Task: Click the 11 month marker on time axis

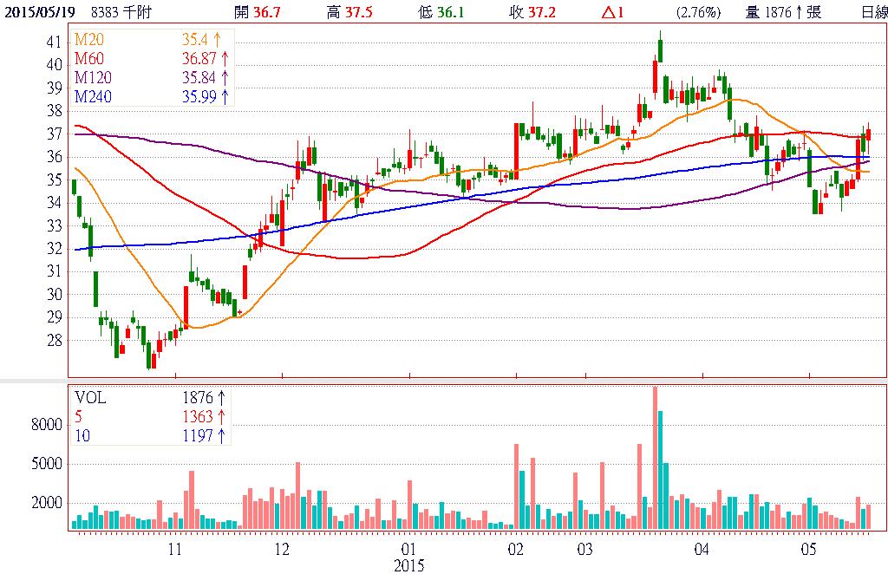Action: tap(175, 549)
